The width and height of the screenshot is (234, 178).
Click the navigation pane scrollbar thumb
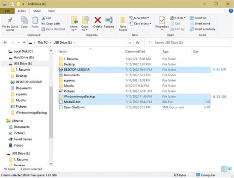[x=51, y=112]
